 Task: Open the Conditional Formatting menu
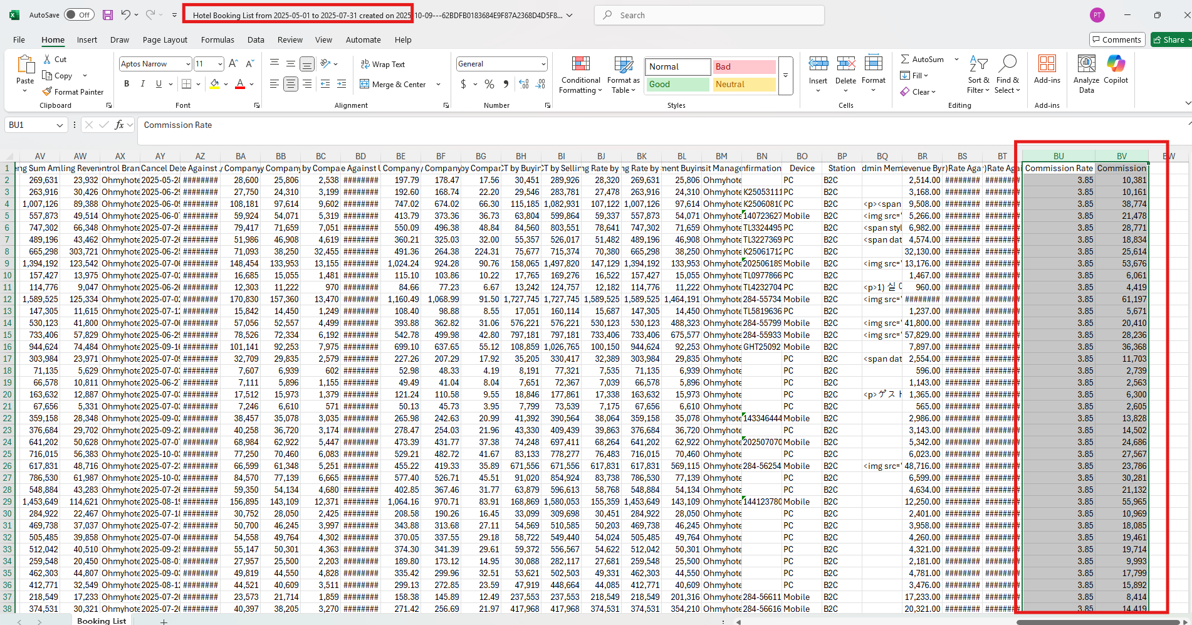click(x=580, y=75)
